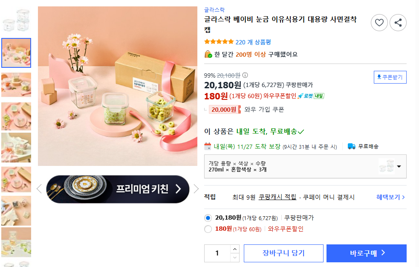Add item with 장바구니 담기 button
The image size is (419, 267).
coord(283,253)
